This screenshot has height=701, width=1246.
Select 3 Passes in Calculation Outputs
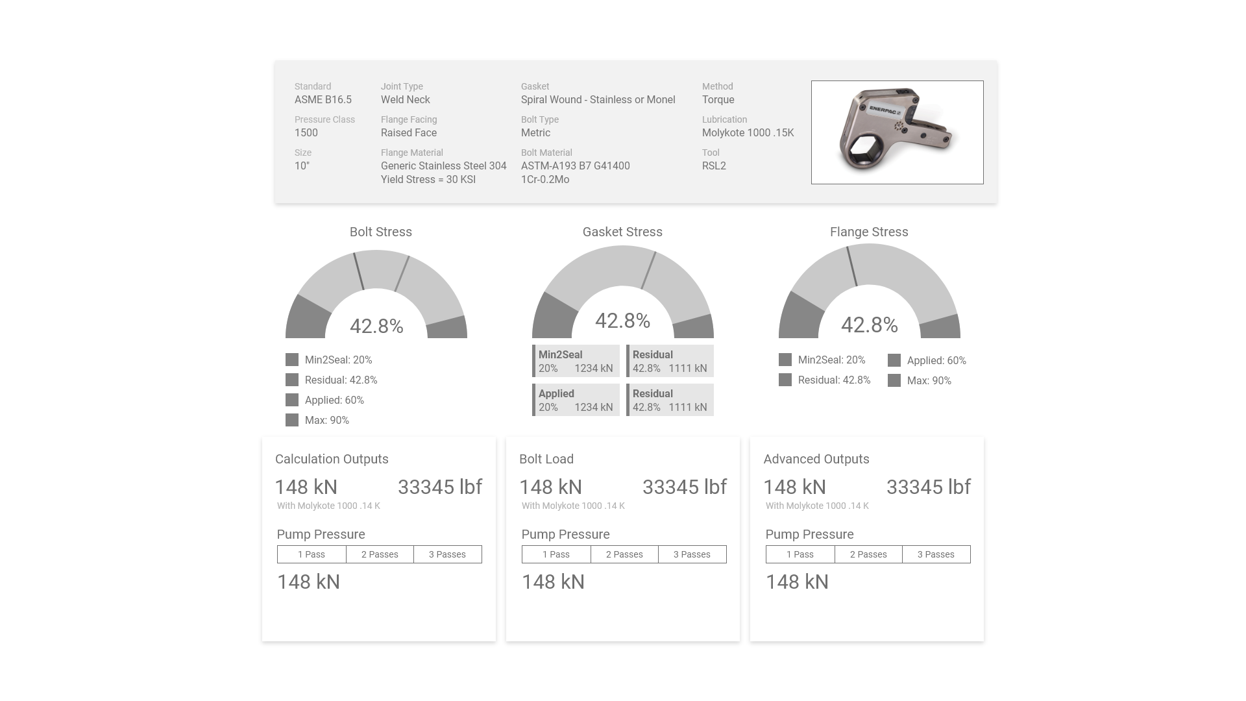click(447, 554)
